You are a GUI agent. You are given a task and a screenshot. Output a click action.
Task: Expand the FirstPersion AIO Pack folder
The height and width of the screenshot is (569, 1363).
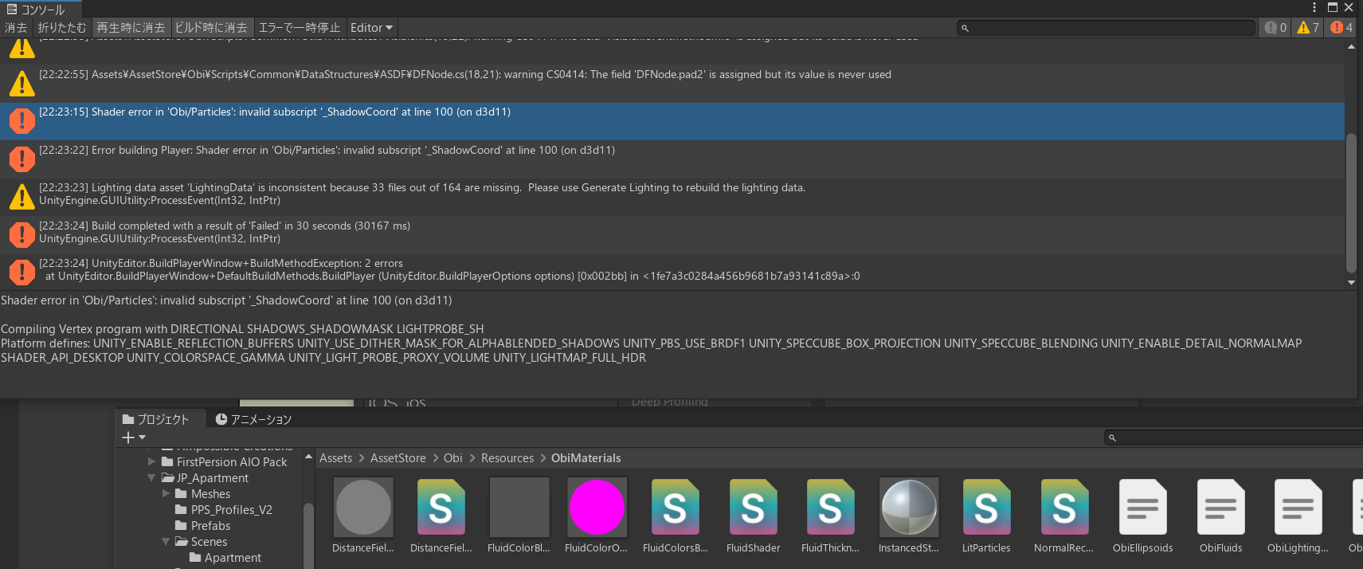tap(151, 461)
